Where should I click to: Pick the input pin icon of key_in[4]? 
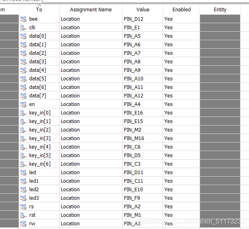tap(23, 147)
